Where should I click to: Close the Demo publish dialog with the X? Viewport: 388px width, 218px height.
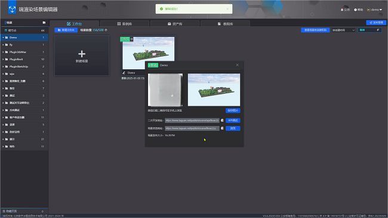[x=238, y=65]
